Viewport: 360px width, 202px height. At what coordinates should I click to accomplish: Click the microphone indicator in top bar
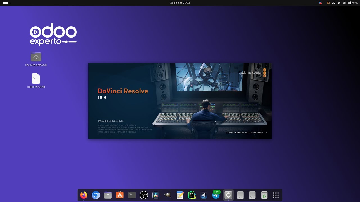pos(328,3)
